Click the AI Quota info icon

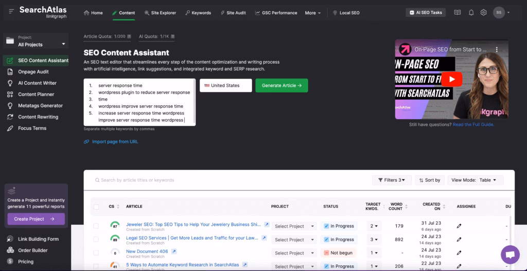point(173,36)
